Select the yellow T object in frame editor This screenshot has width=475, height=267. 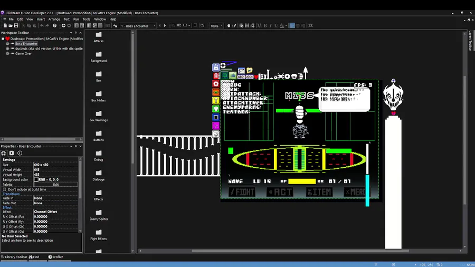pyautogui.click(x=216, y=100)
